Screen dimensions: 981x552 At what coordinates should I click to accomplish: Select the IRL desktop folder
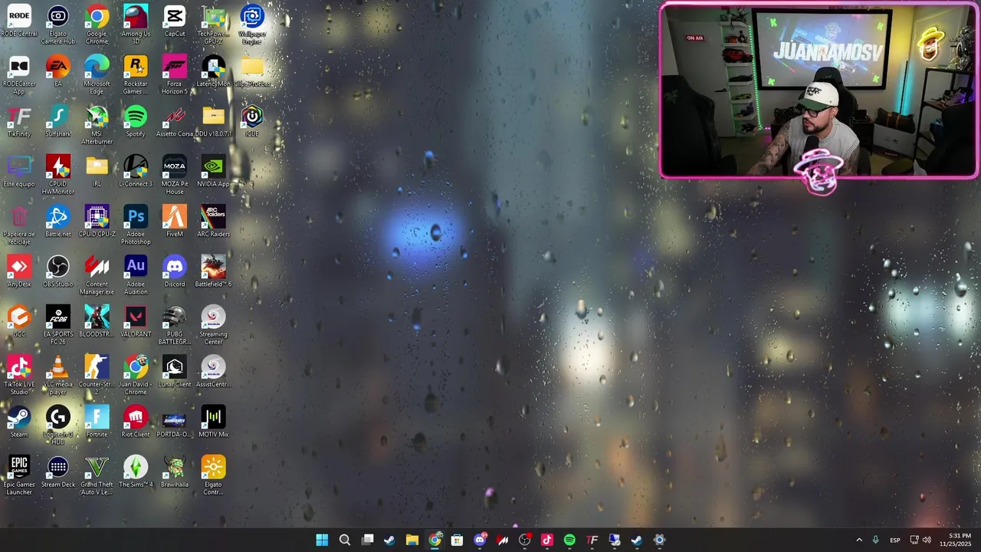point(97,172)
